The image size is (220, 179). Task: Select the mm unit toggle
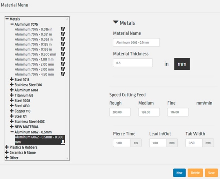coord(182,64)
